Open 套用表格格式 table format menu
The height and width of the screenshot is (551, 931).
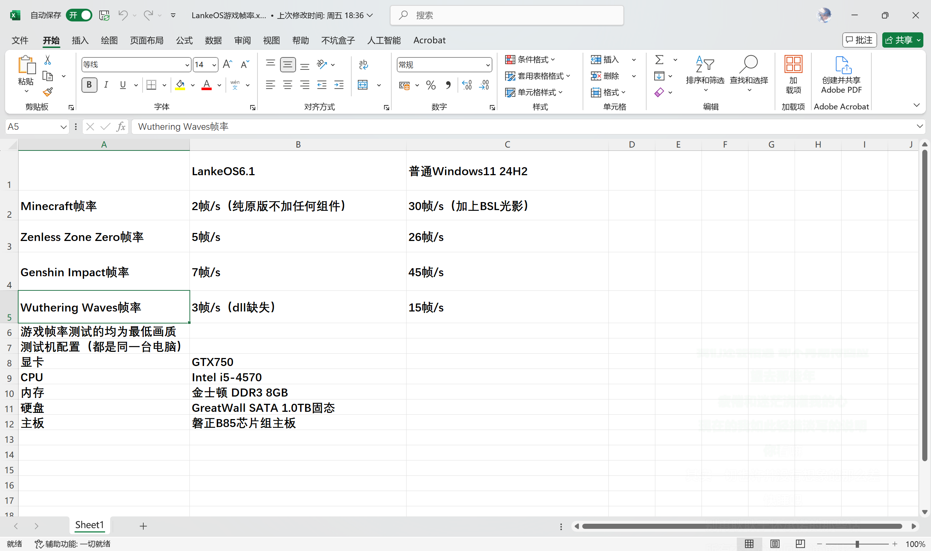click(538, 76)
